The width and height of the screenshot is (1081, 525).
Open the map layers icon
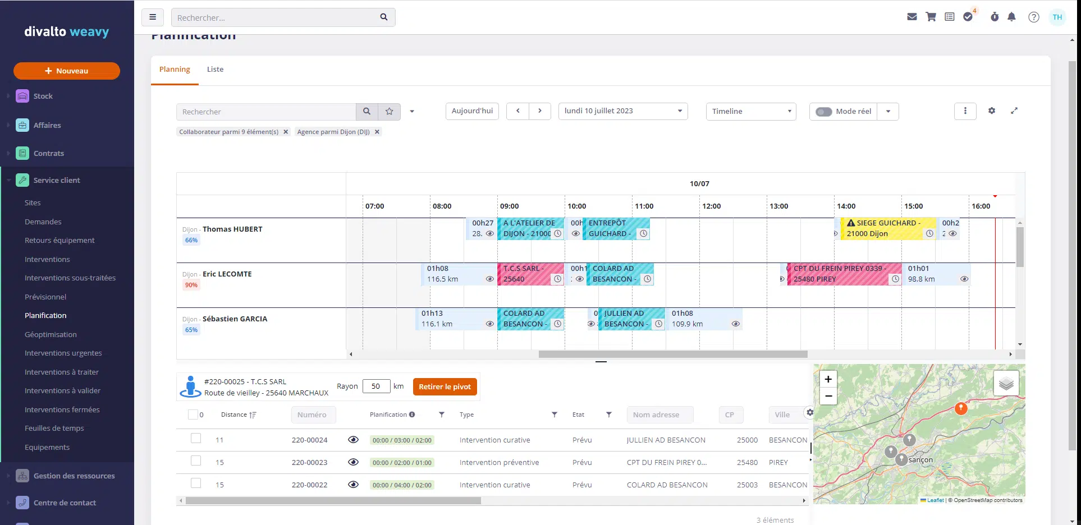pyautogui.click(x=1006, y=382)
